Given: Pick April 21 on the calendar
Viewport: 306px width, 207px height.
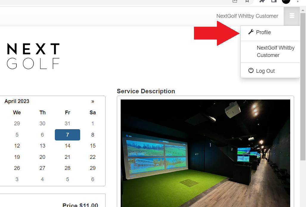Looking at the screenshot, I should [x=68, y=157].
